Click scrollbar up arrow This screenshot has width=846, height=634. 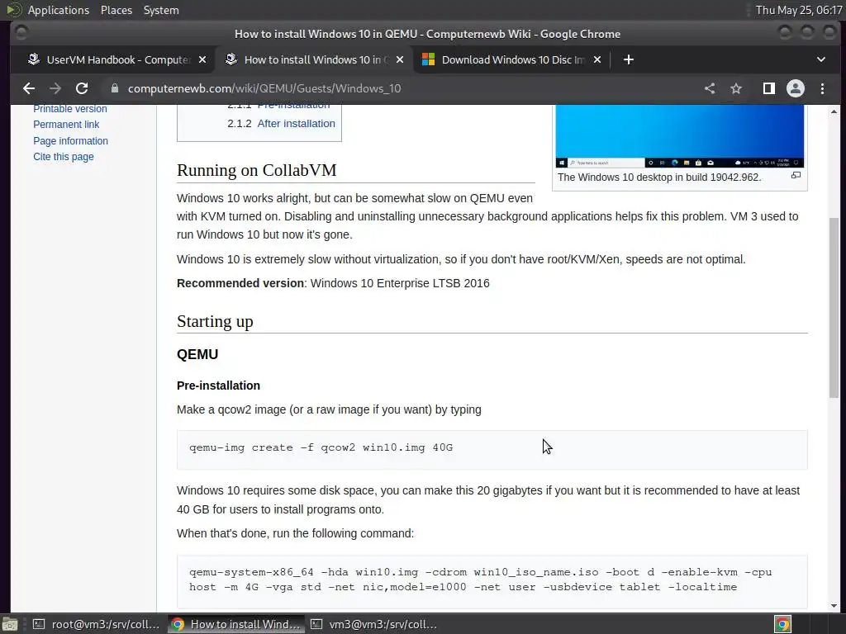pyautogui.click(x=834, y=111)
